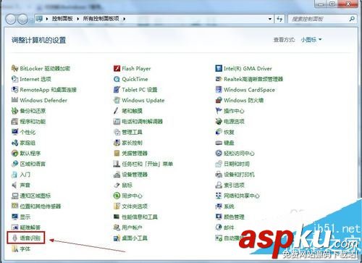Open 索引选项 link
Screen dimensions: 362x263
point(234,185)
